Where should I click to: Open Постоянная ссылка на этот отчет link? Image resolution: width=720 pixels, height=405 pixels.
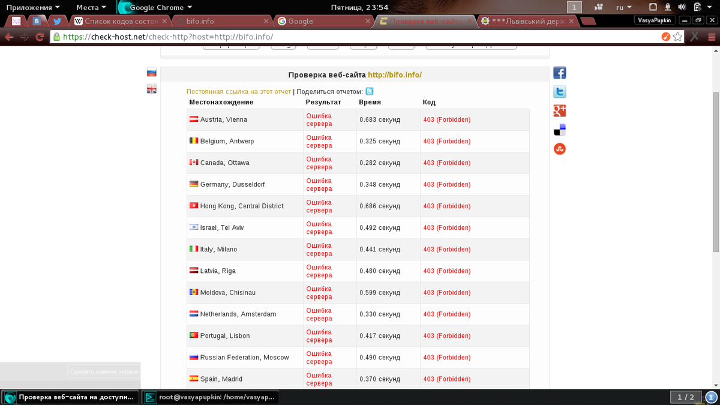tap(239, 92)
